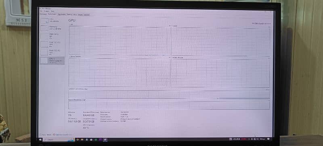
Task: Open the Startup tab
Action: (69, 15)
